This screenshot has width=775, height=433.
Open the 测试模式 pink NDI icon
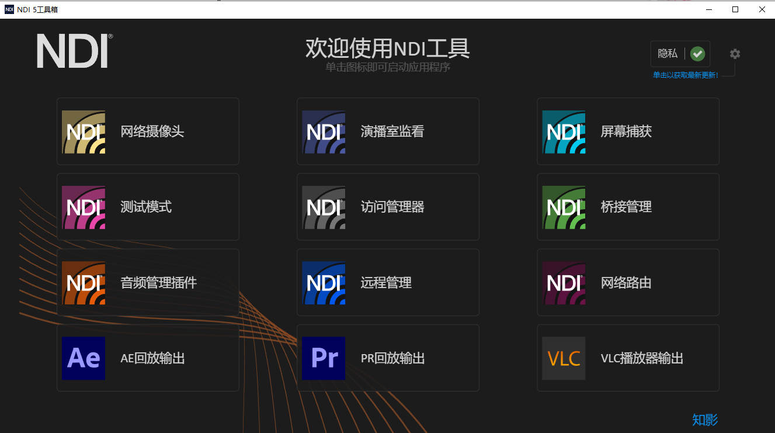click(x=84, y=207)
